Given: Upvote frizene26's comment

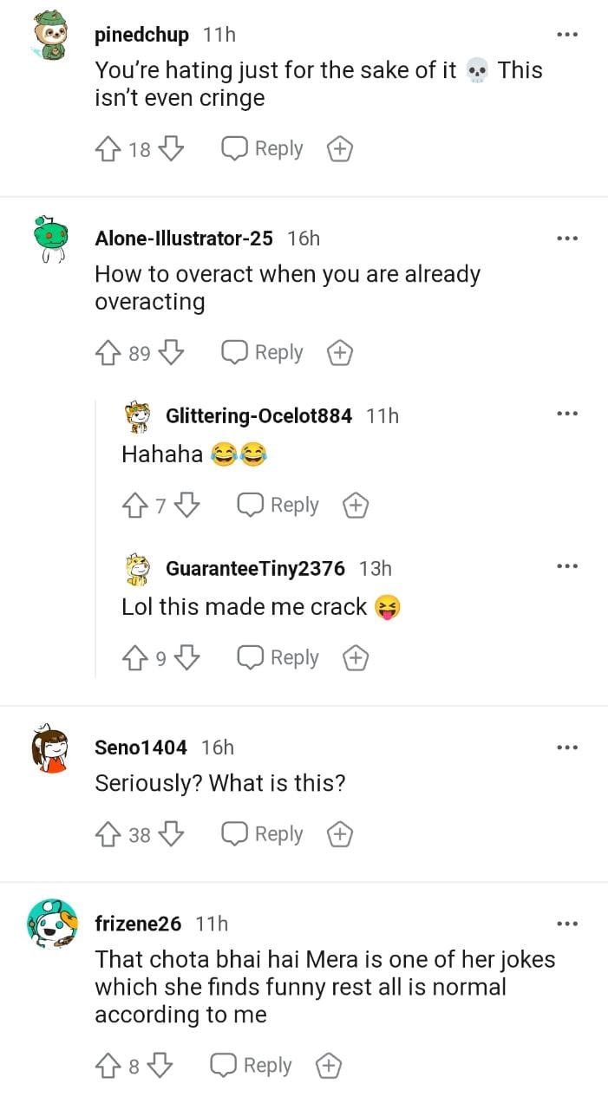Looking at the screenshot, I should coord(108,1066).
